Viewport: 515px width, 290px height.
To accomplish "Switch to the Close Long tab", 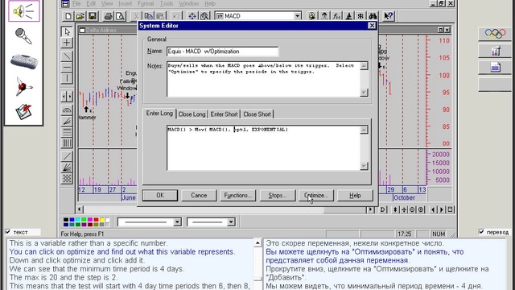I will coord(192,114).
